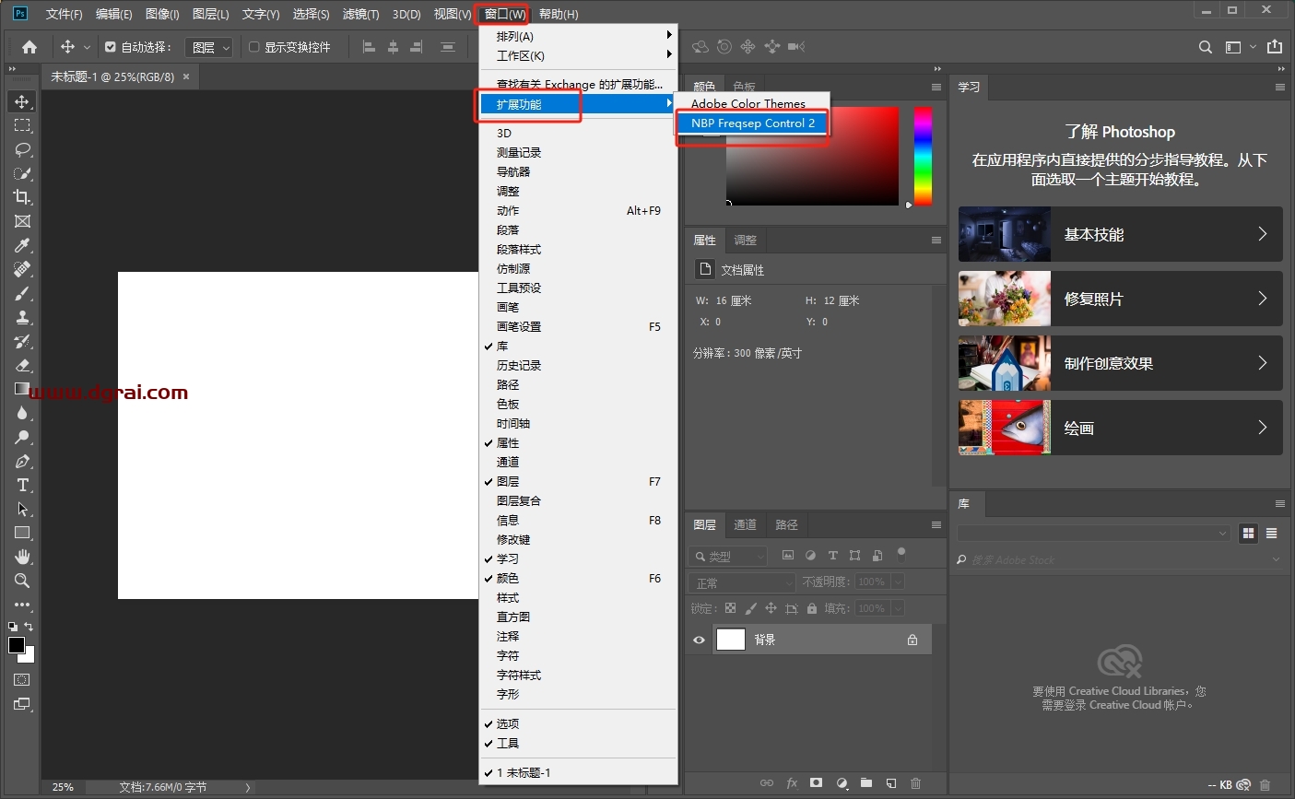
Task: Toggle Quick Mask mode
Action: click(x=22, y=679)
